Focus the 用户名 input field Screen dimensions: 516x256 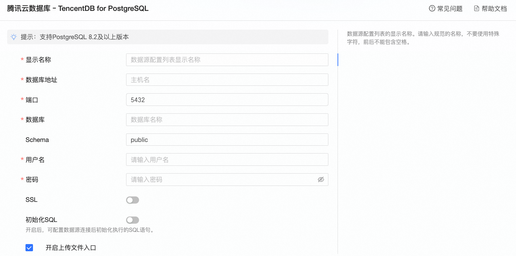pos(227,160)
